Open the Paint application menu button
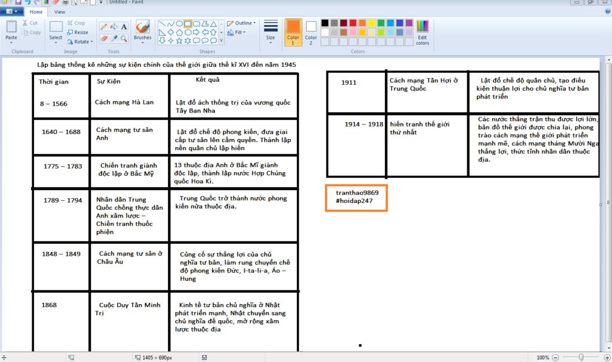Image resolution: width=612 pixels, height=362 pixels. coord(12,12)
